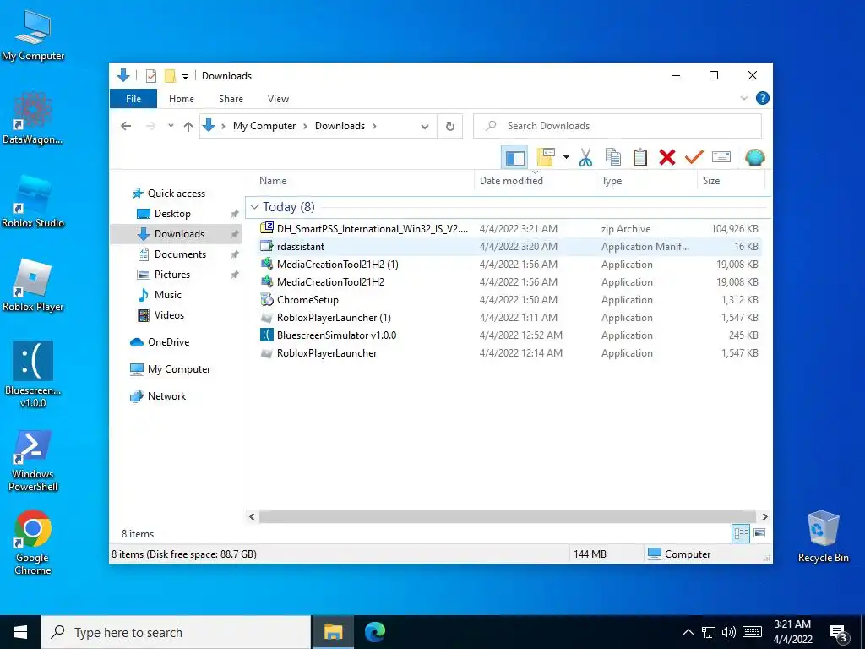Select Network in navigation pane
Viewport: 865px width, 649px height.
[x=166, y=396]
